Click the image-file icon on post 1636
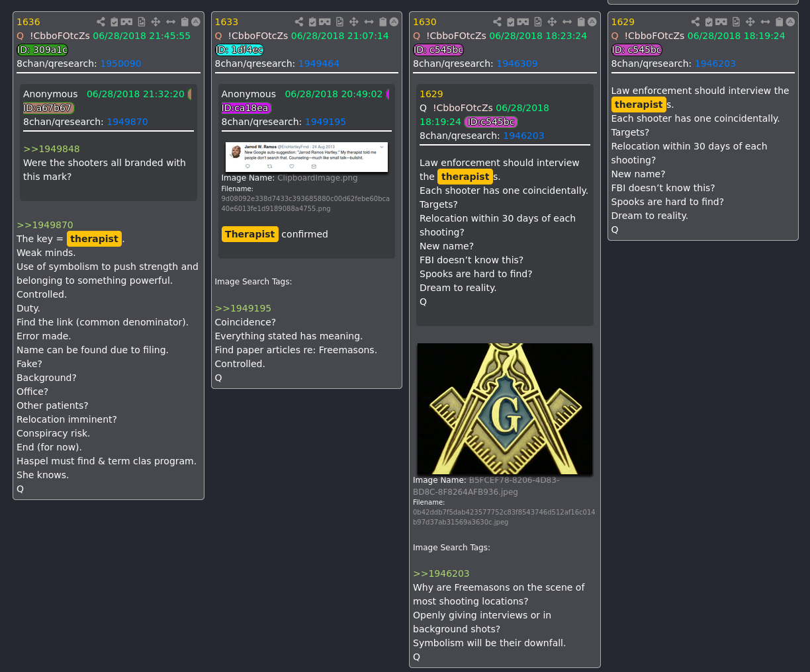 coord(141,22)
